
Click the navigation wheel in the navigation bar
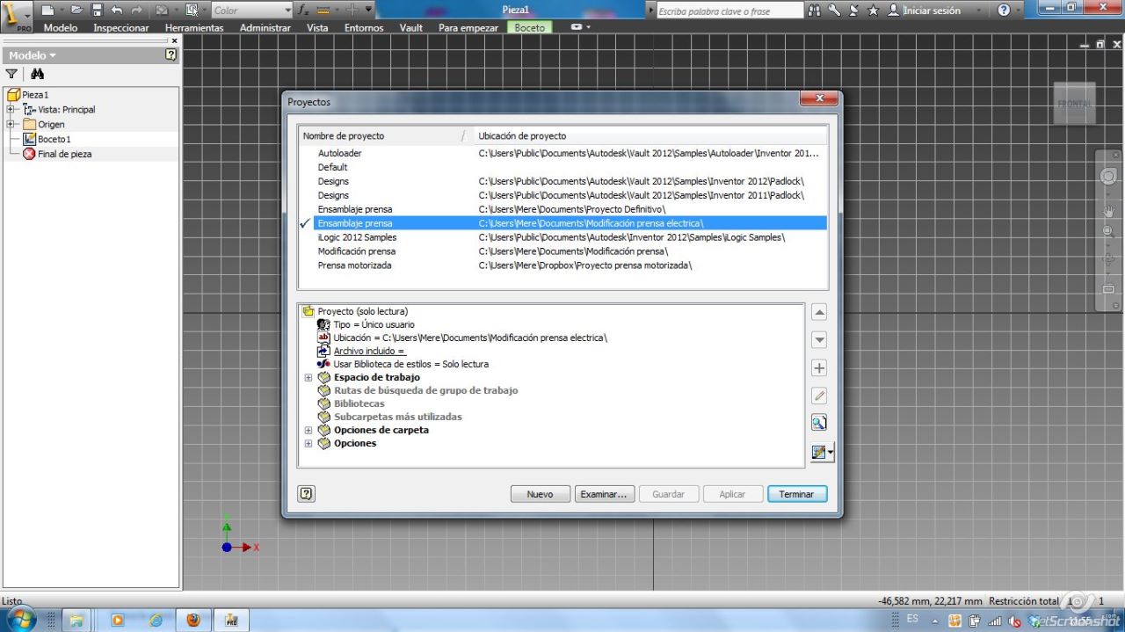[x=1108, y=176]
